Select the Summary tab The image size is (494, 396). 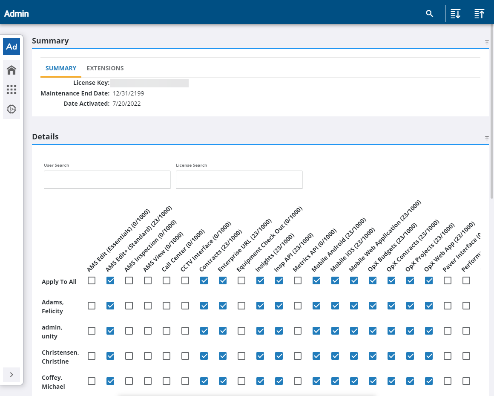tap(61, 68)
